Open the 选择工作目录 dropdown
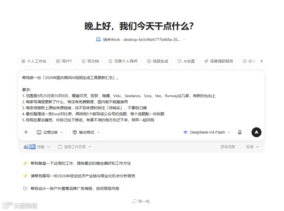 pos(74,147)
